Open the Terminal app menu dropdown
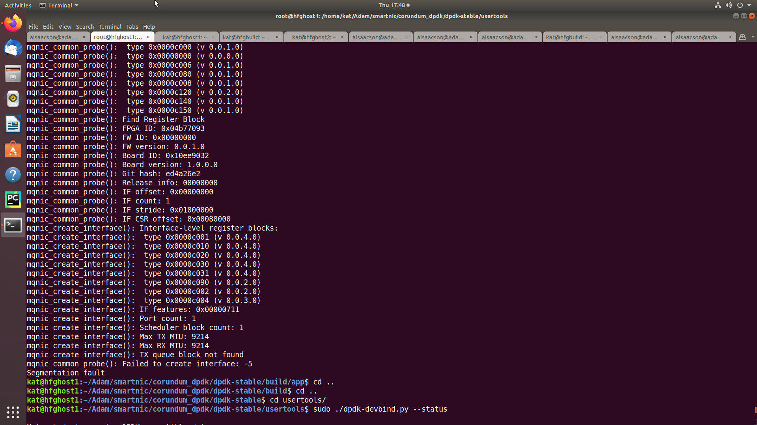 coord(59,5)
